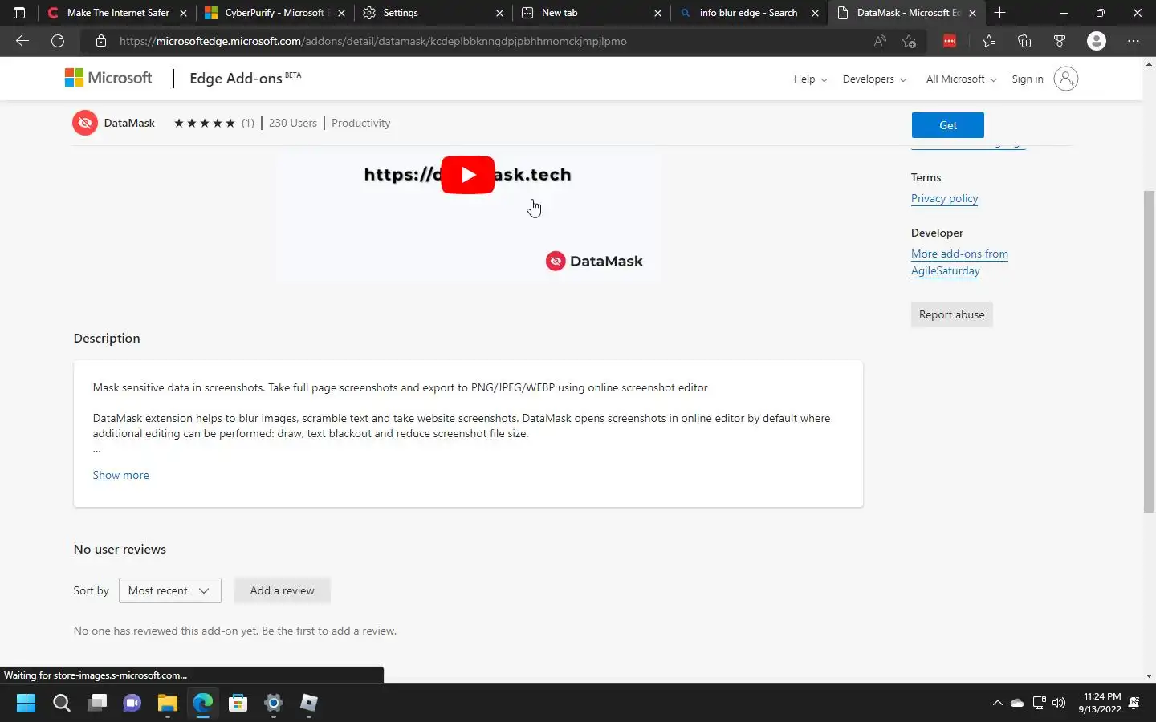Open More add-ons from AgileSaturday link

(959, 262)
